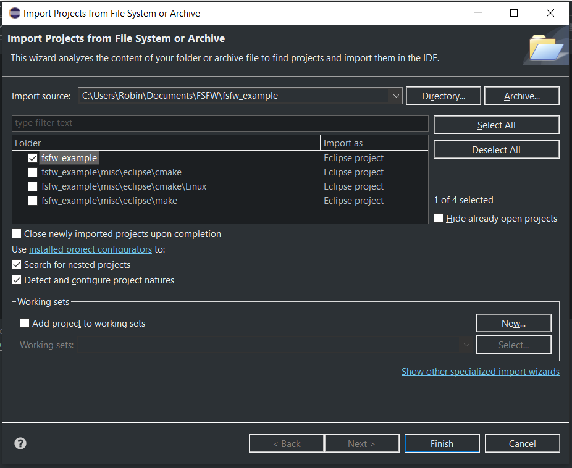Screen dimensions: 572x468
Task: Disable Search for nested projects
Action: tap(17, 265)
